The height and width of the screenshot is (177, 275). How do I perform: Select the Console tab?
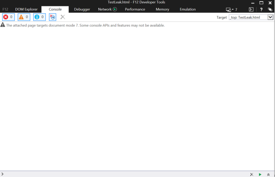(x=55, y=9)
